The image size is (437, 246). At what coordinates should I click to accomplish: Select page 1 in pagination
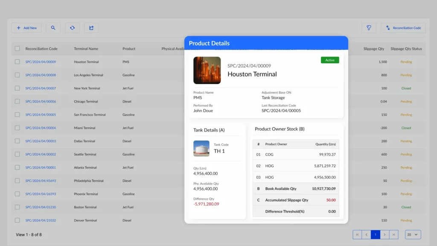pos(376,234)
